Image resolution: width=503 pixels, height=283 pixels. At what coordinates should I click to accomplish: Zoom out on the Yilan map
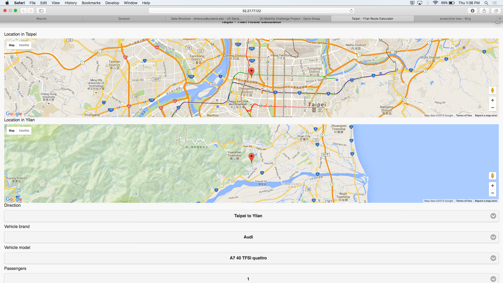493,193
